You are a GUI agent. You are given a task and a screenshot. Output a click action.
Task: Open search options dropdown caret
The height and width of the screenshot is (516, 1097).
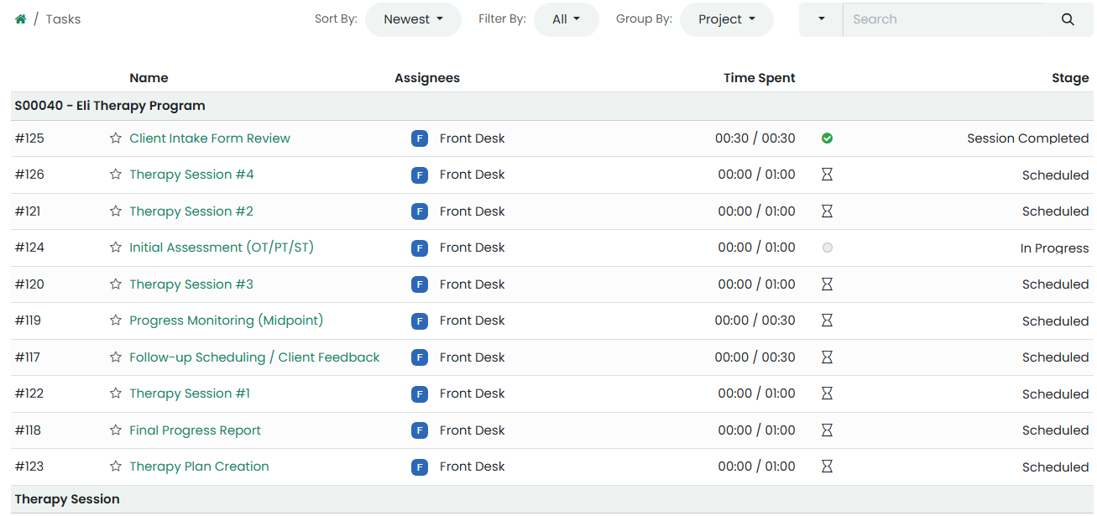821,19
